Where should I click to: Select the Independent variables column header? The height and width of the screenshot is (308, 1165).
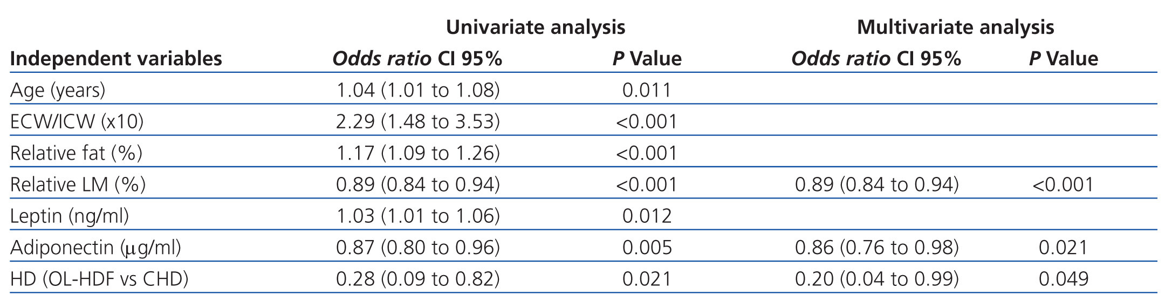pyautogui.click(x=116, y=58)
